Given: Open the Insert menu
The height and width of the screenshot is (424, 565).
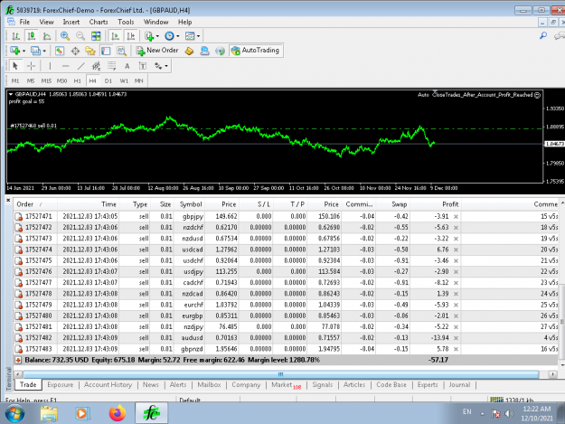Looking at the screenshot, I should (x=71, y=22).
